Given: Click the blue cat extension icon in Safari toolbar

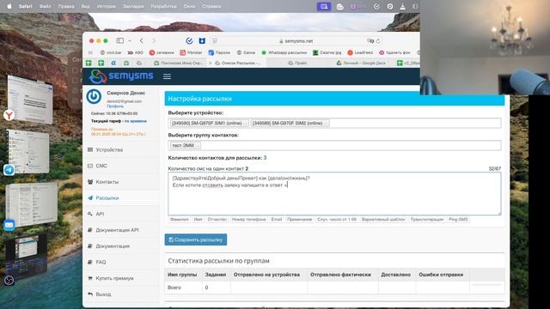Looking at the screenshot, I should tap(202, 41).
